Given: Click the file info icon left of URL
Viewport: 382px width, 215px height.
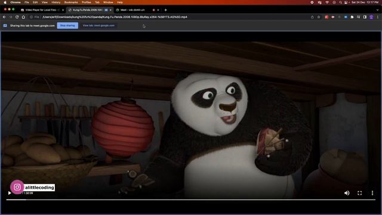Looking at the screenshot, I should click(31, 17).
